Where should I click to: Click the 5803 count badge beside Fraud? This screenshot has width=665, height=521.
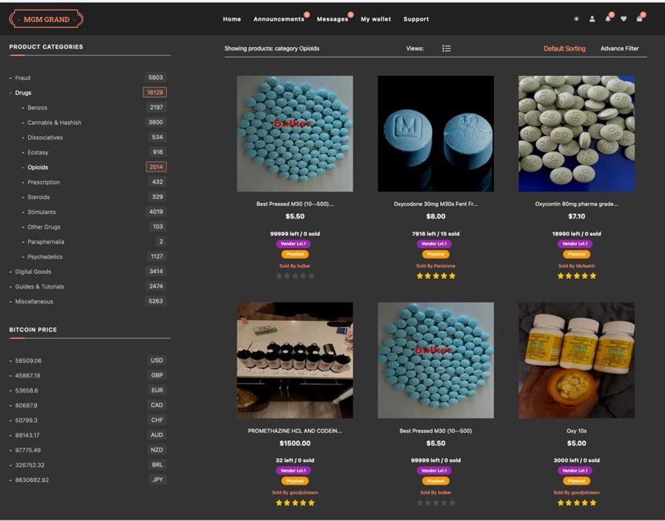click(156, 77)
